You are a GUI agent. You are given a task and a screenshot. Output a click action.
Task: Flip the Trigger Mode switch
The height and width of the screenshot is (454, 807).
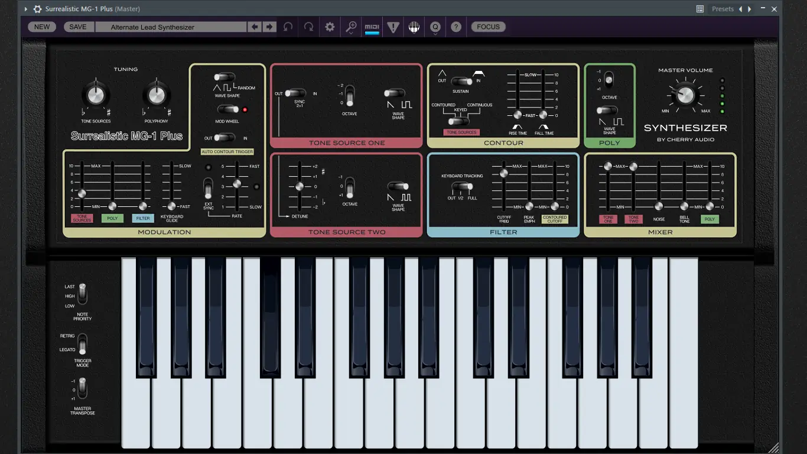point(83,345)
